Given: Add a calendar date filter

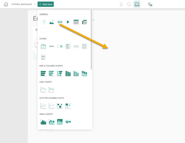Looking at the screenshot, I should pos(43,46).
